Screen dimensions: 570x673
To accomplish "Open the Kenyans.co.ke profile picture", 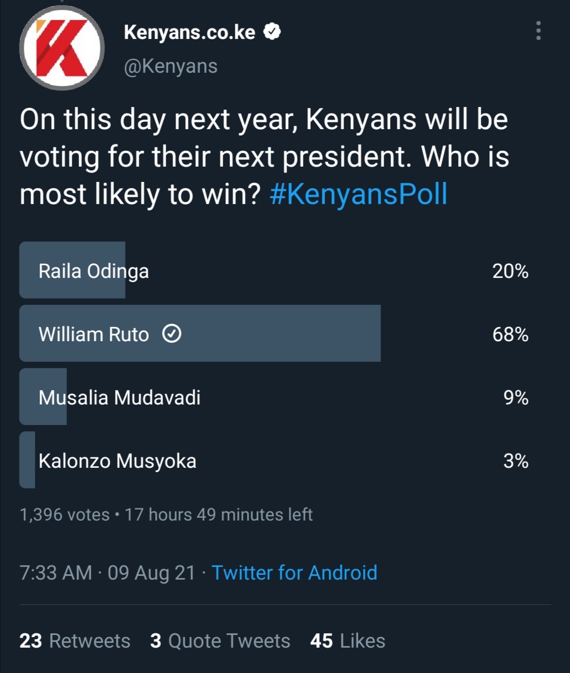I will pos(62,48).
